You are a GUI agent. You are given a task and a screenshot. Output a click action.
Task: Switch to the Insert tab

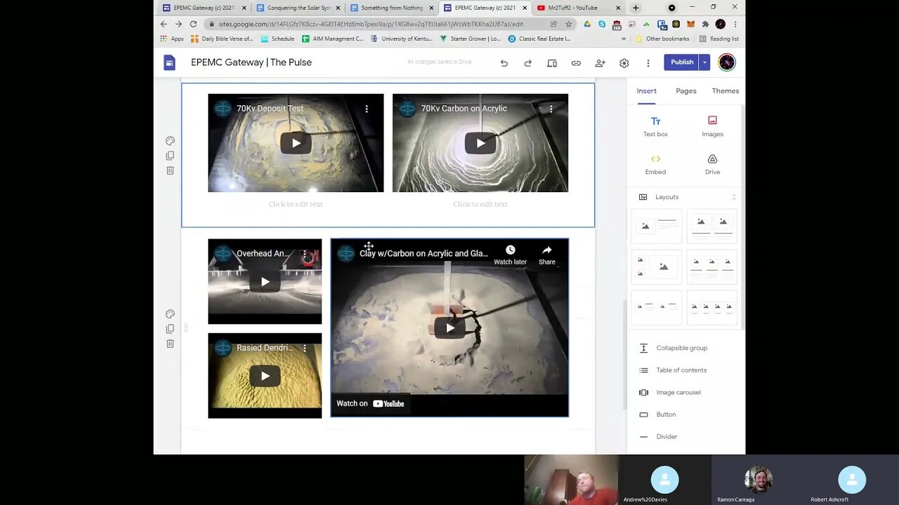point(647,91)
